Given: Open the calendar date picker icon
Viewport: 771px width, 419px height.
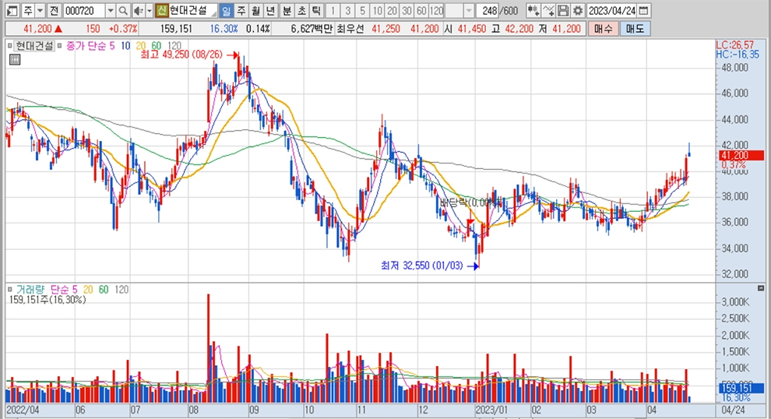Looking at the screenshot, I should click(x=643, y=11).
